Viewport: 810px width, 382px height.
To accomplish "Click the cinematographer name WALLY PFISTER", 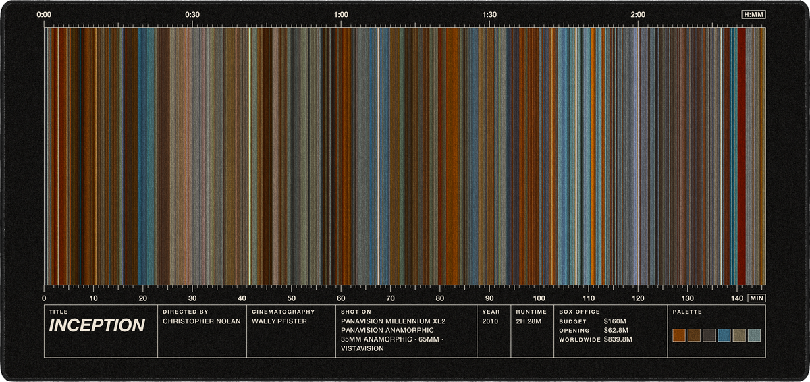I will pos(279,321).
